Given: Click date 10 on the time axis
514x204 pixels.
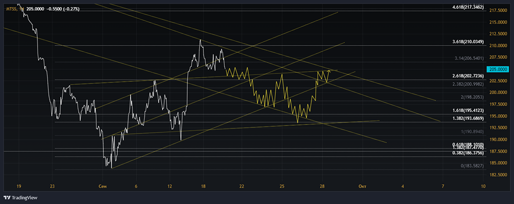Looking at the screenshot, I should coord(483,187).
